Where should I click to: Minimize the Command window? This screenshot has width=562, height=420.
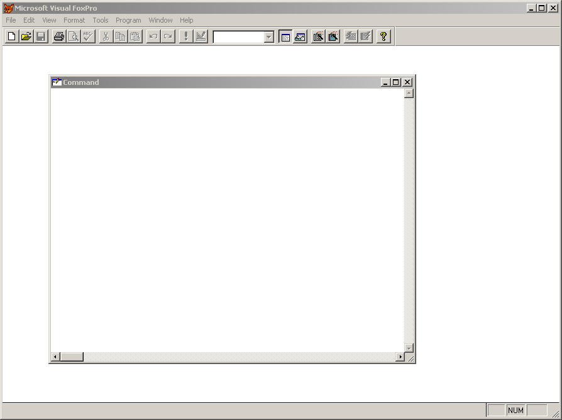click(x=385, y=82)
